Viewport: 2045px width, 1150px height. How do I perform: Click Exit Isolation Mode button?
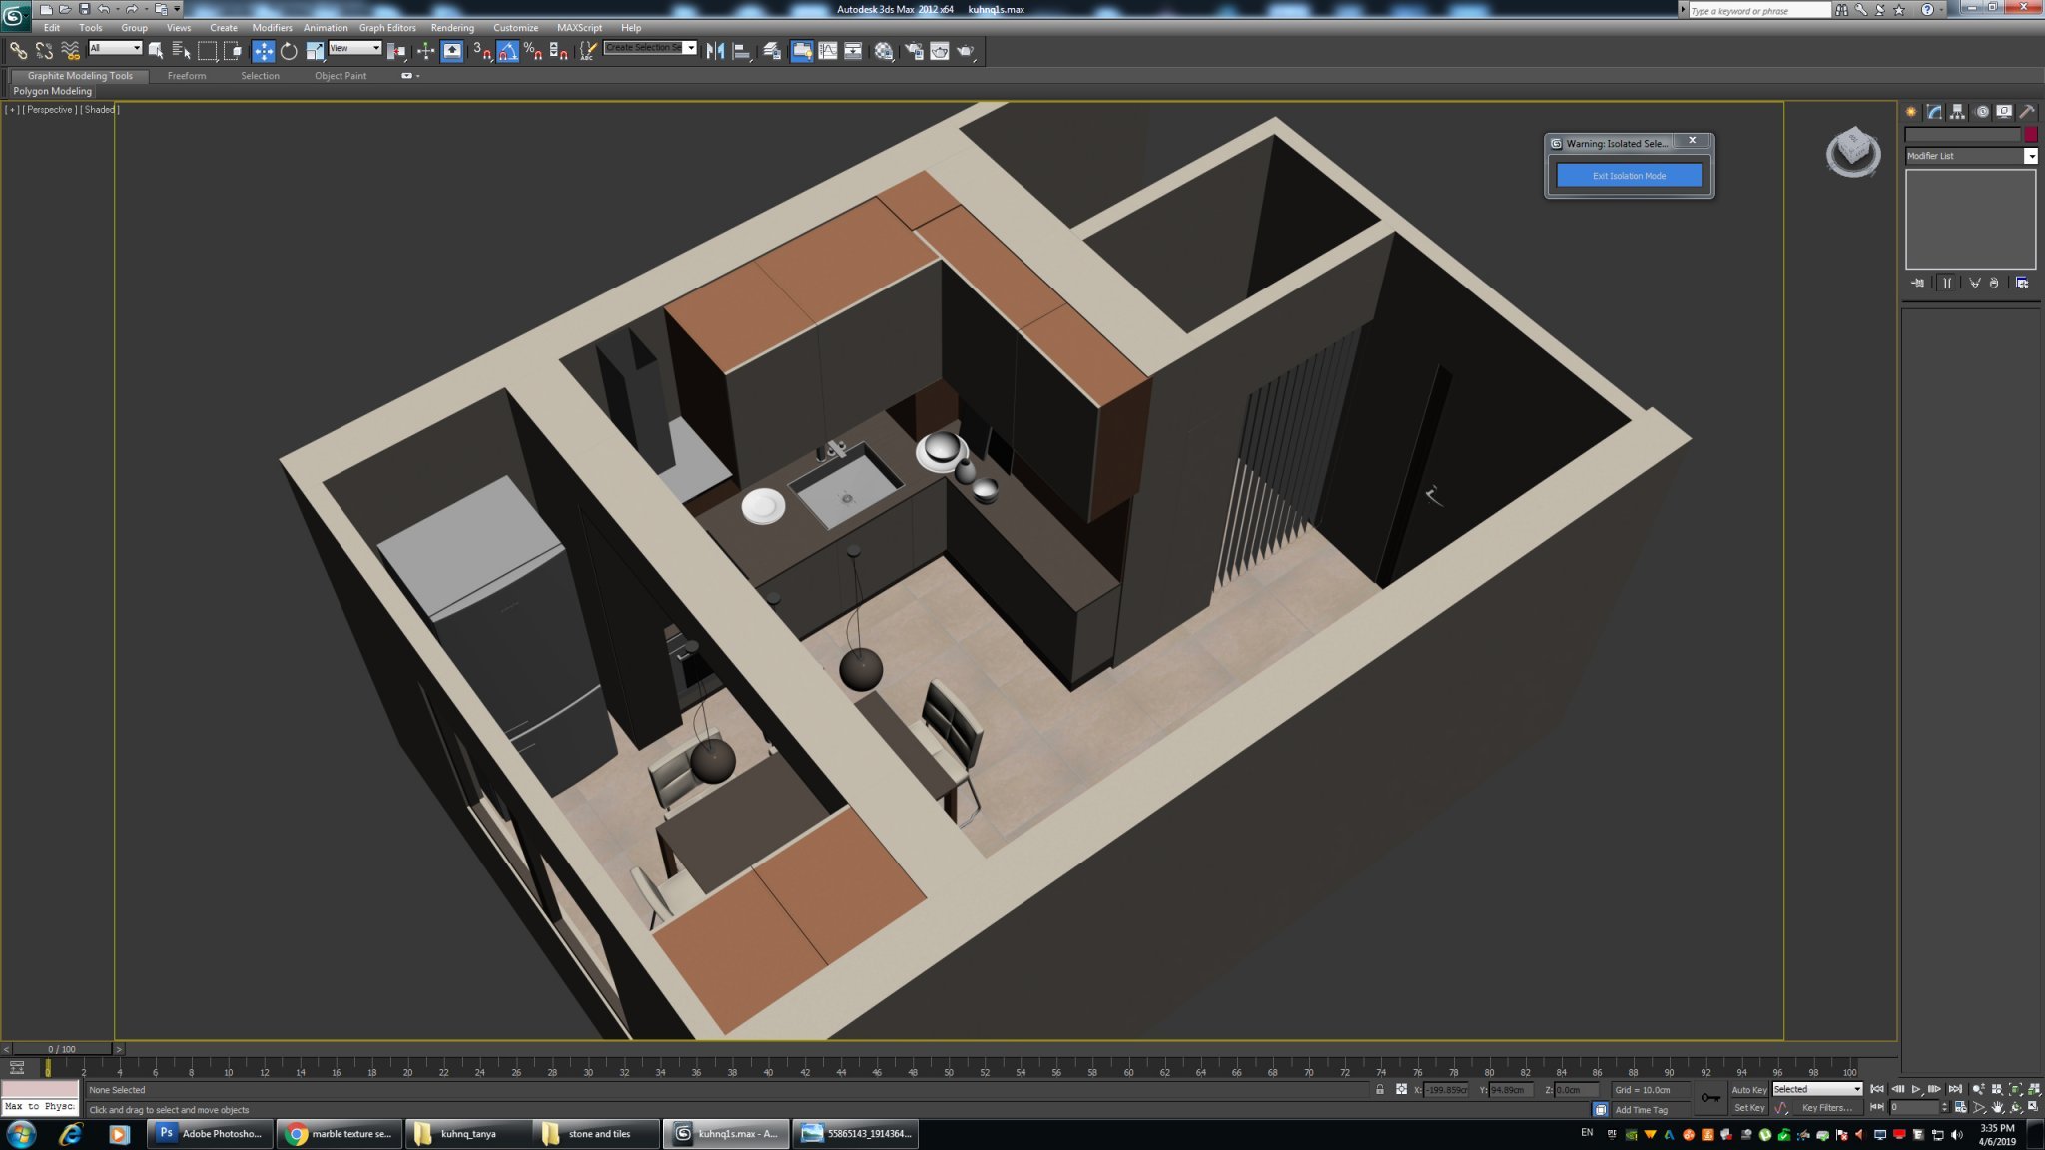point(1629,176)
